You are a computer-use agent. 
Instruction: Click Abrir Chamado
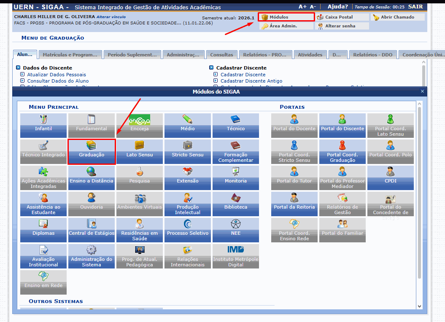pyautogui.click(x=398, y=17)
